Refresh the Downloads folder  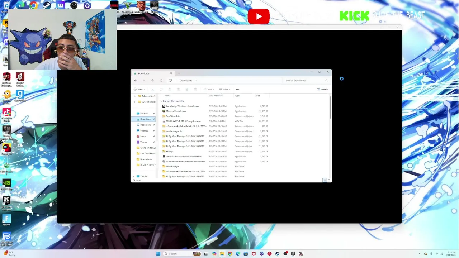161,80
